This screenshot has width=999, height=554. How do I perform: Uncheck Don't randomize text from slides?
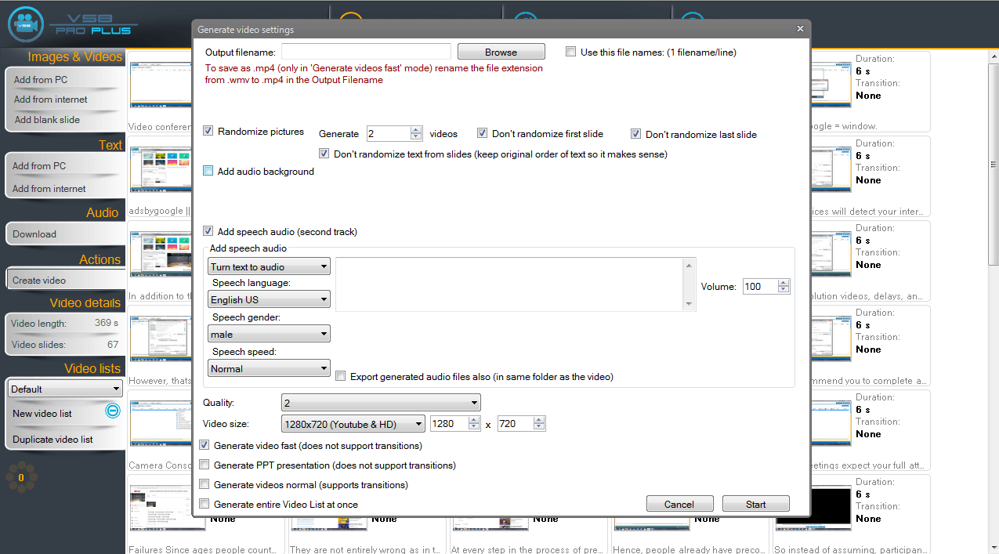324,154
